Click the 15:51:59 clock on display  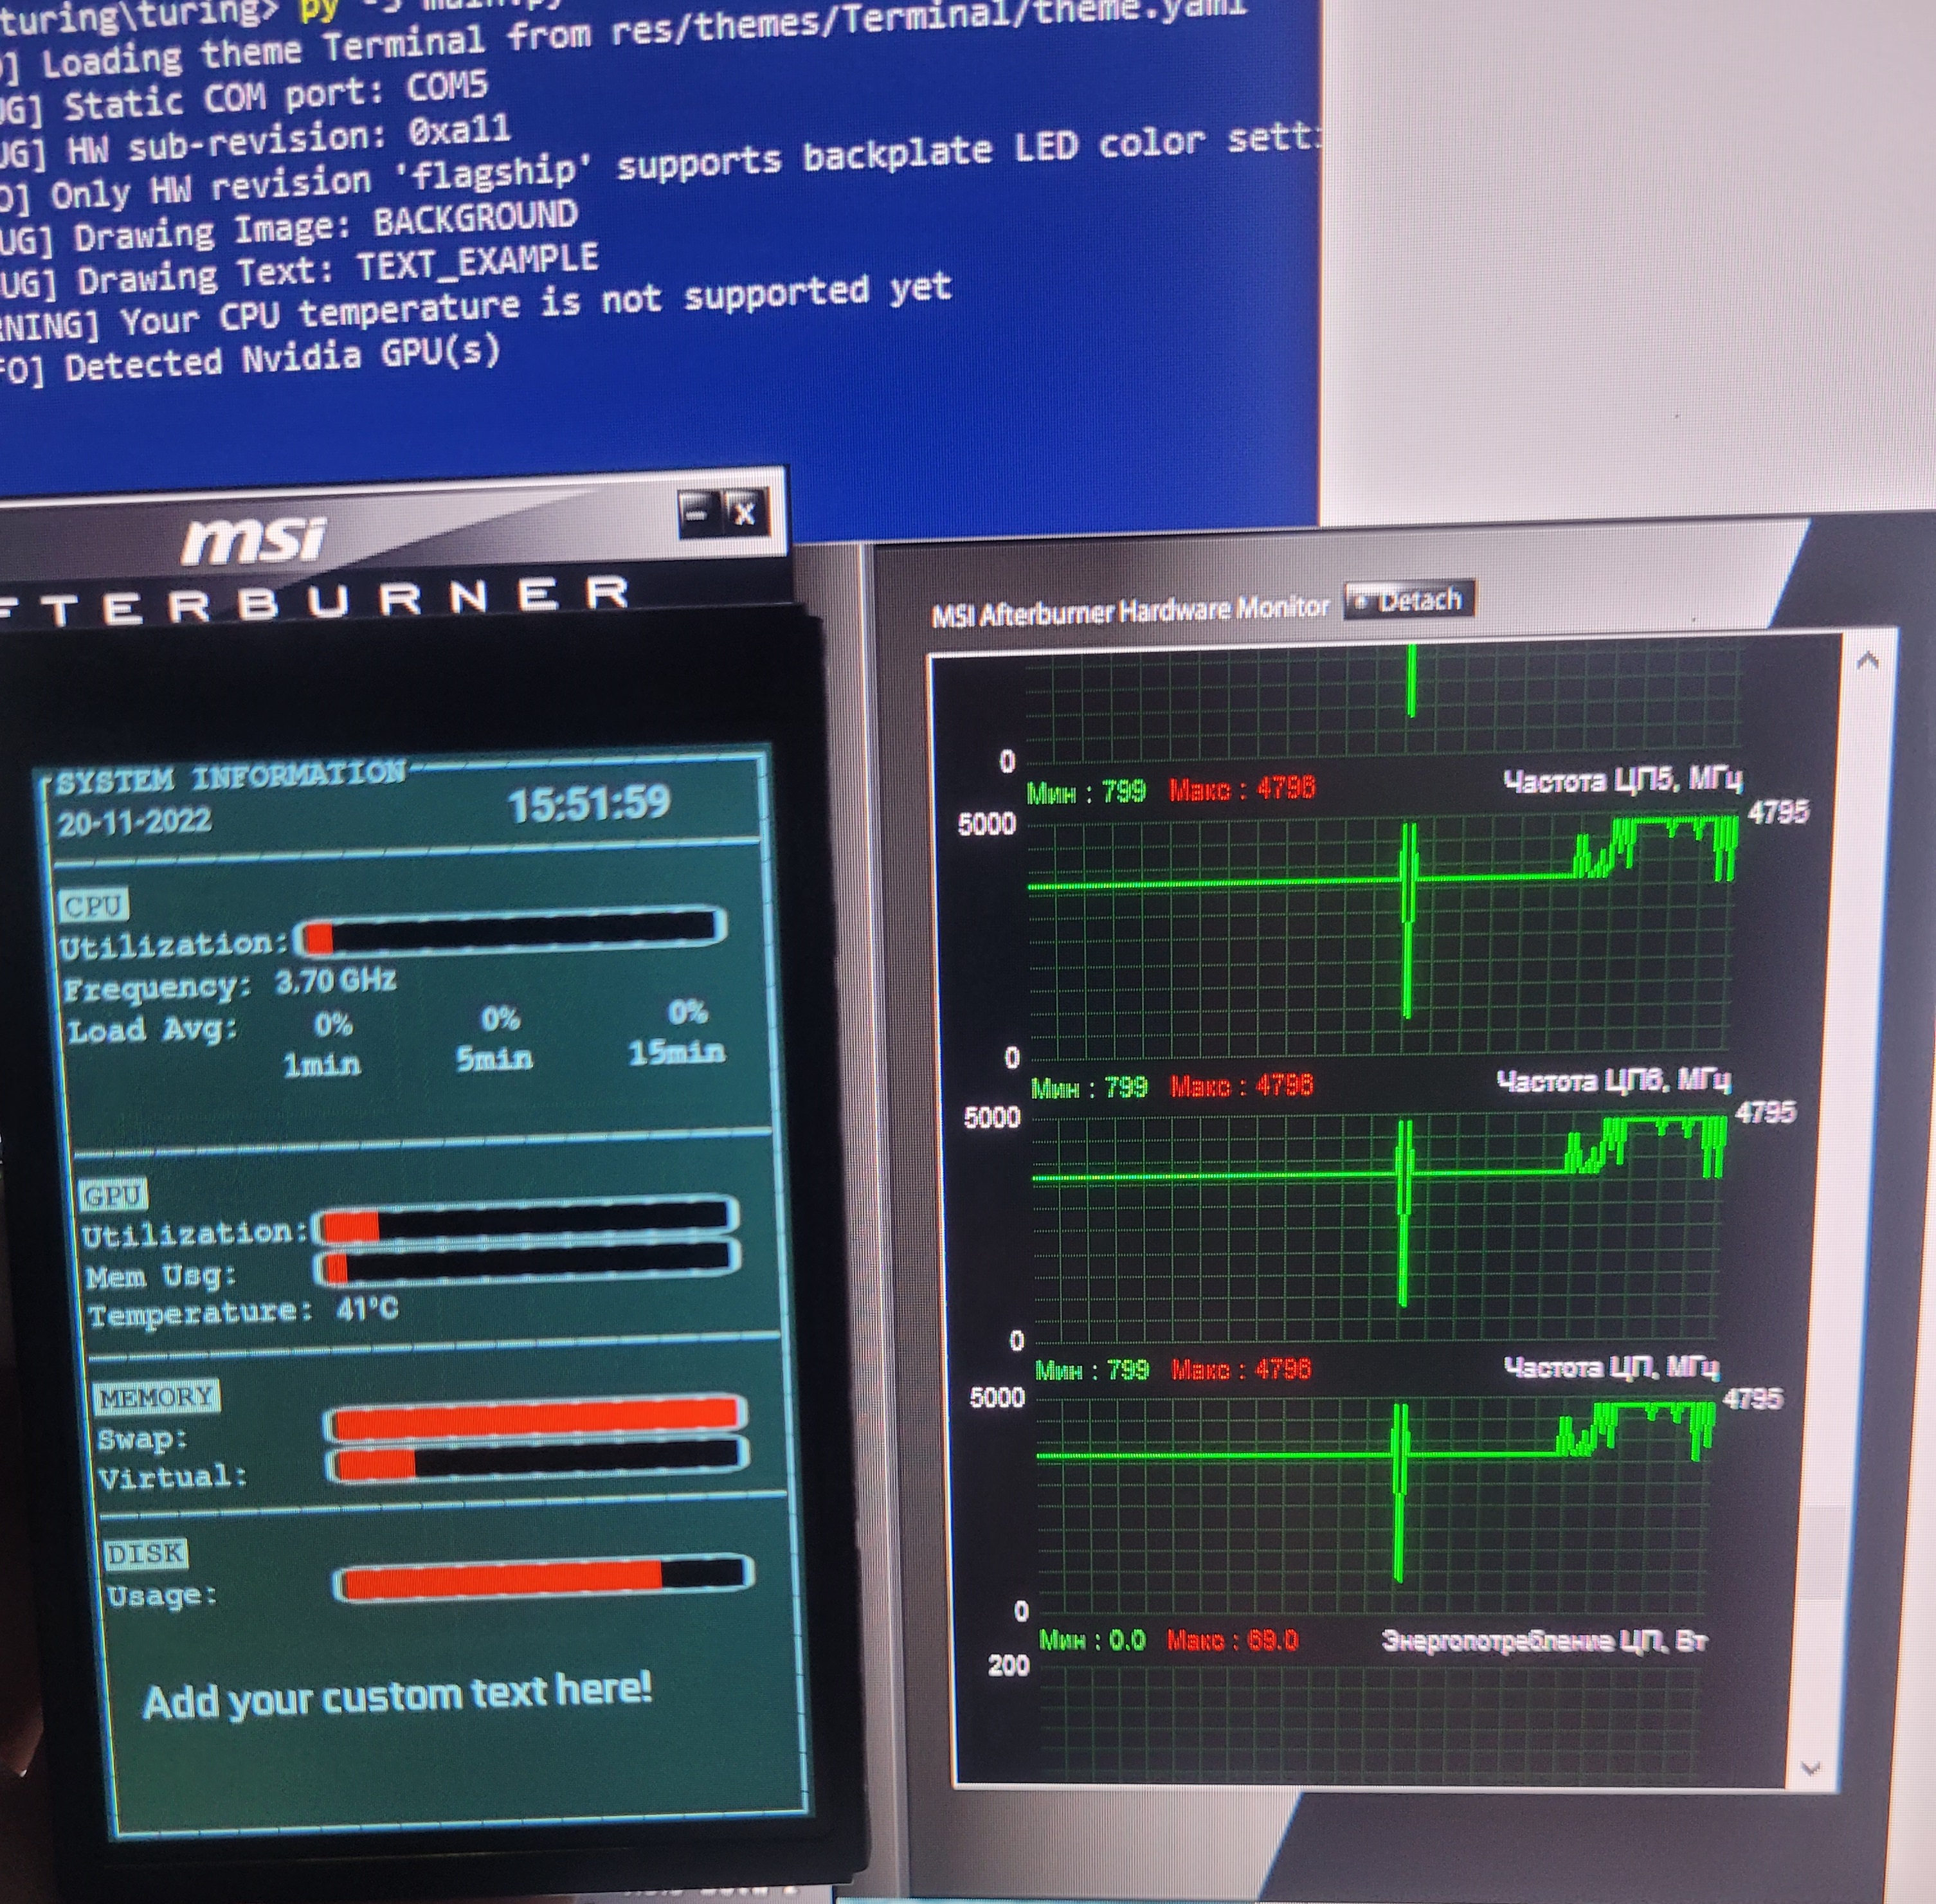tap(589, 804)
